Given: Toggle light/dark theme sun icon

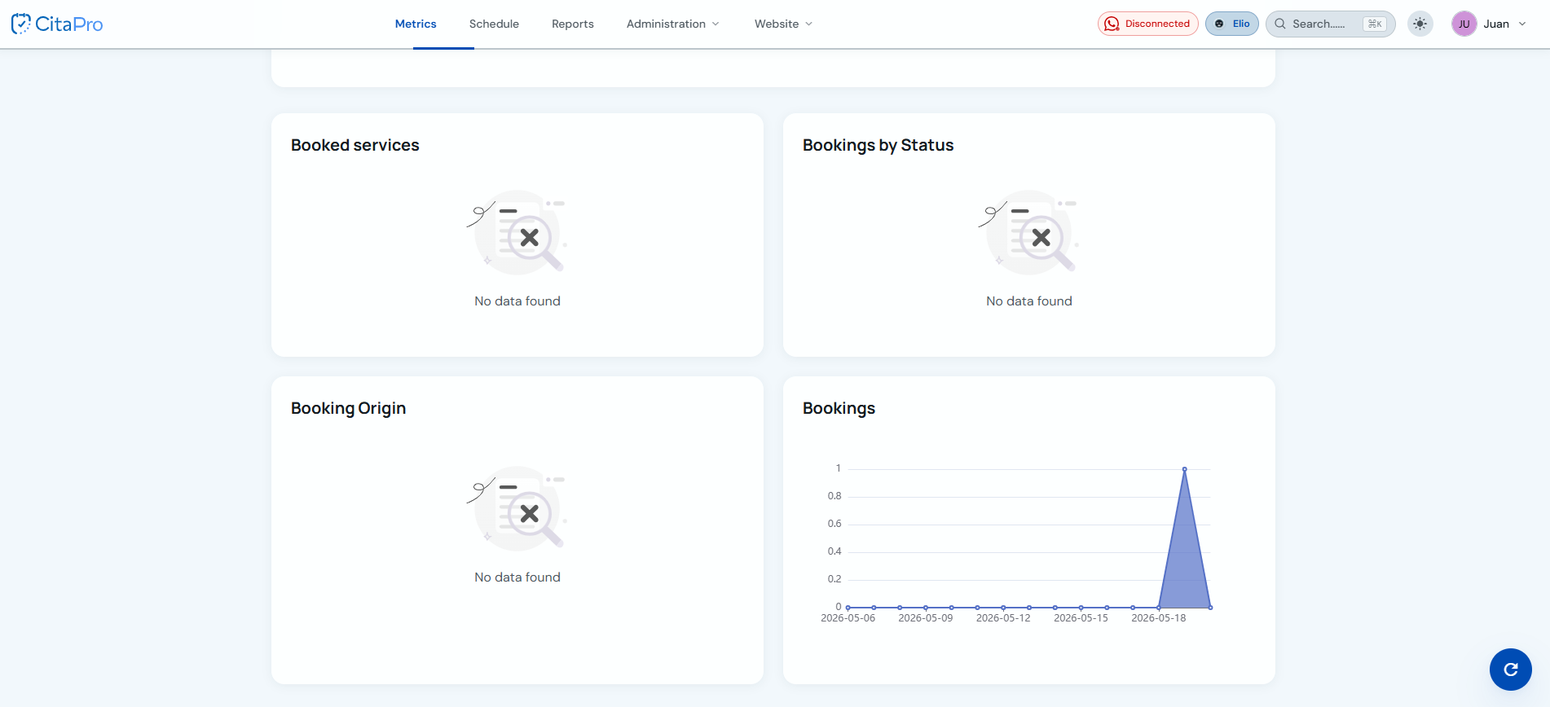Looking at the screenshot, I should point(1420,24).
